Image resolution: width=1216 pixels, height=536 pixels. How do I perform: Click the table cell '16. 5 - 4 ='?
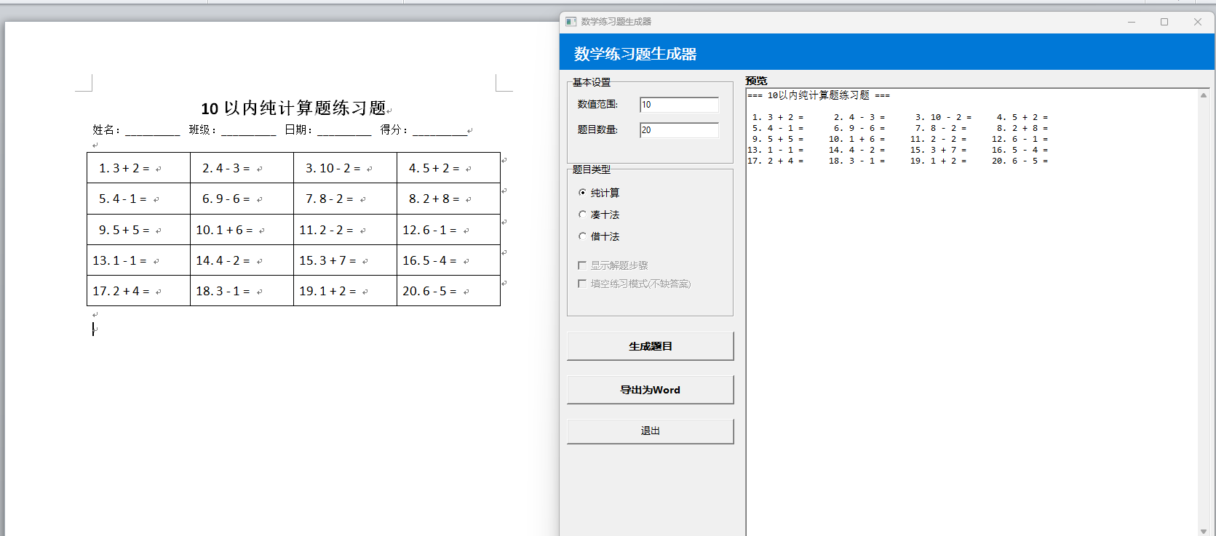(x=448, y=260)
